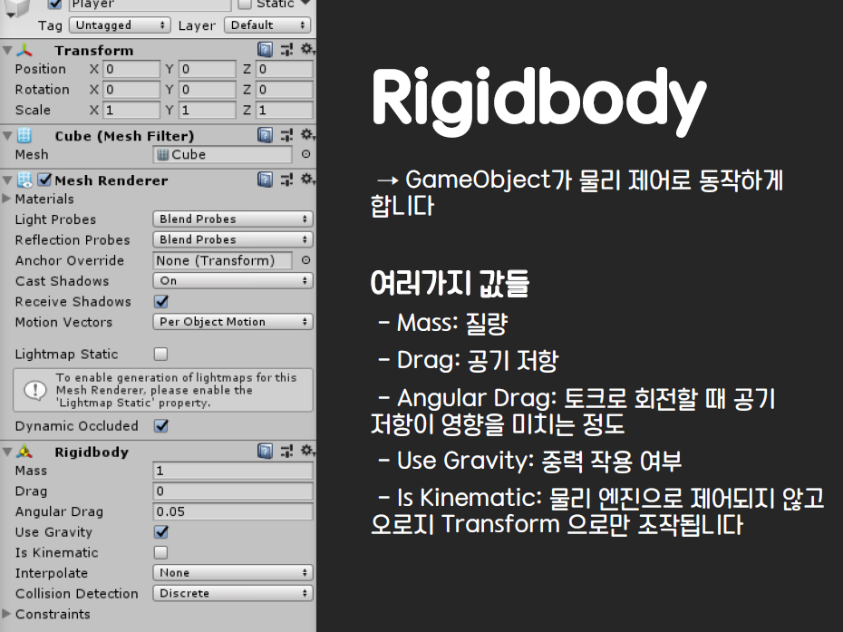Uncheck Receive Shadows
The image size is (843, 632).
click(160, 301)
